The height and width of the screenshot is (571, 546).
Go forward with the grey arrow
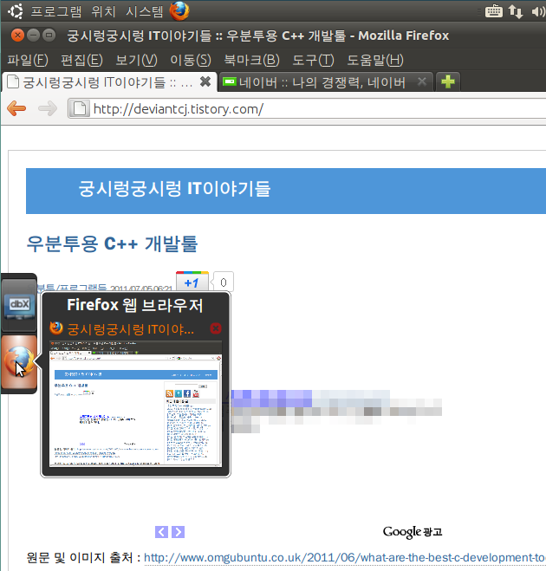(x=48, y=108)
